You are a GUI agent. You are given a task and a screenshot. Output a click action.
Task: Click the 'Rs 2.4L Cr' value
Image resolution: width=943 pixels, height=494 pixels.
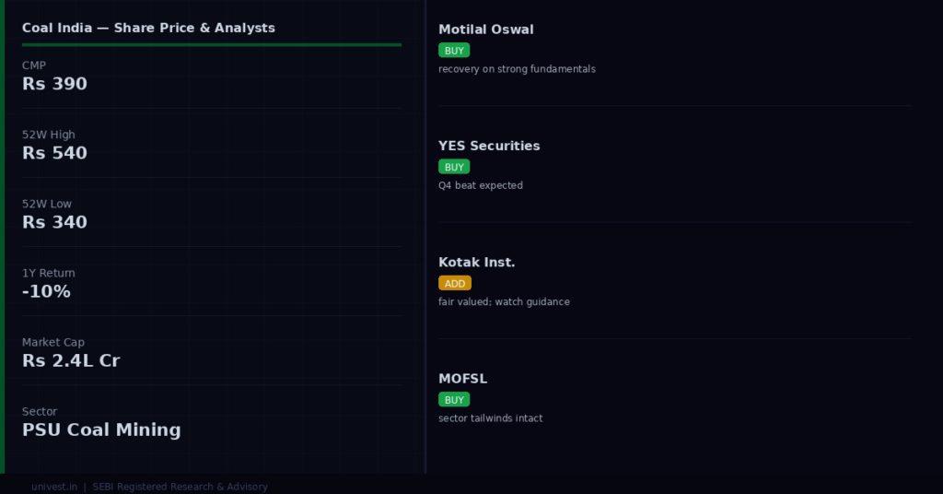(71, 360)
